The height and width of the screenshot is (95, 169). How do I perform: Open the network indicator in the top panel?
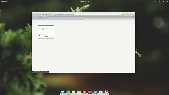click(159, 1)
